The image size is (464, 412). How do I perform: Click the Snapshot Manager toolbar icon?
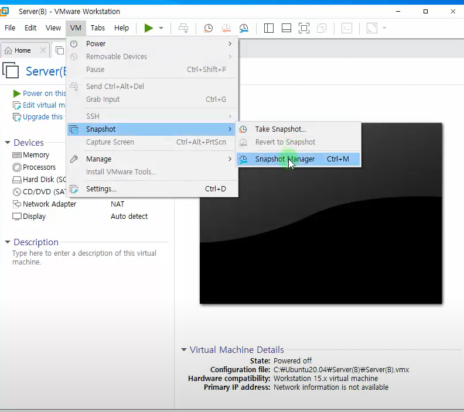(x=244, y=28)
